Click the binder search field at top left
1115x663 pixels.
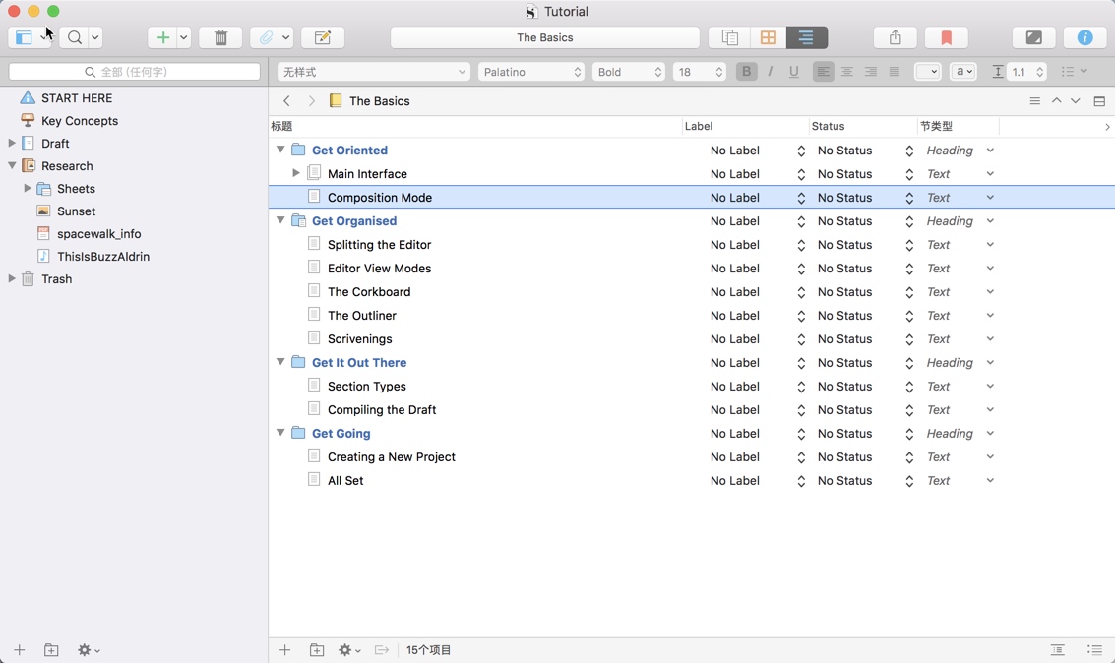click(133, 71)
